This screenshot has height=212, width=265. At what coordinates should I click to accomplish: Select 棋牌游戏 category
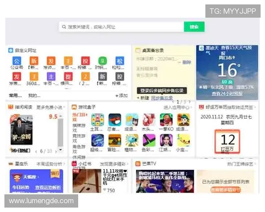tap(79, 128)
